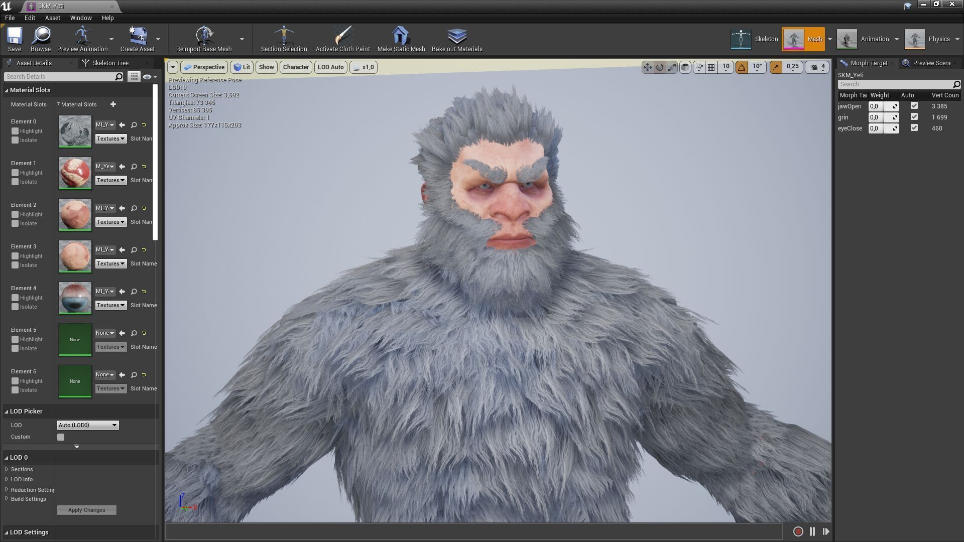
Task: Toggle scale snapping in viewport
Action: [776, 67]
